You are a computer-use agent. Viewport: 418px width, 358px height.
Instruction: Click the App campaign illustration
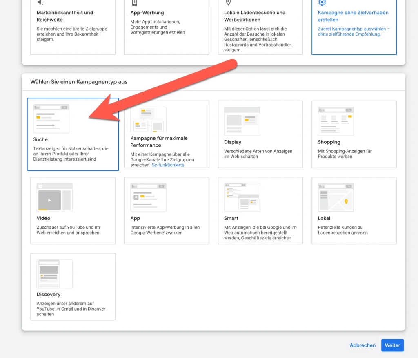click(148, 197)
